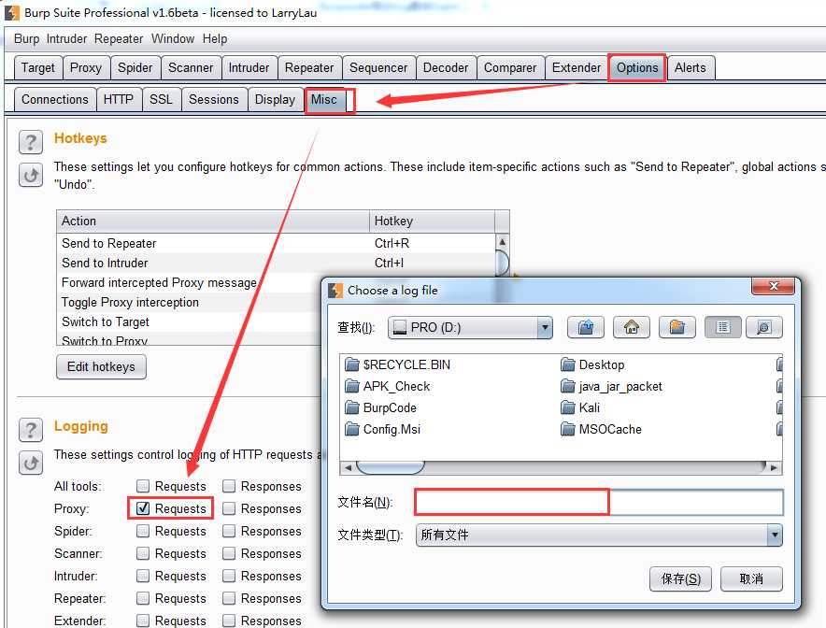Screen dimensions: 826x628
Task: Open the Help menu
Action: tap(215, 39)
